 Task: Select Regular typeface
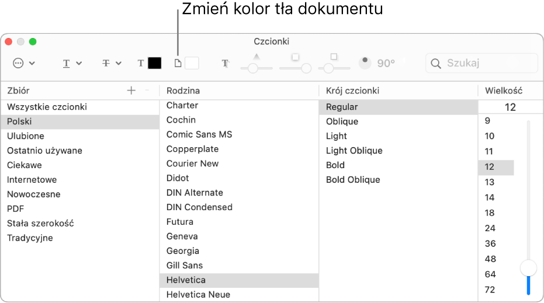pos(399,107)
